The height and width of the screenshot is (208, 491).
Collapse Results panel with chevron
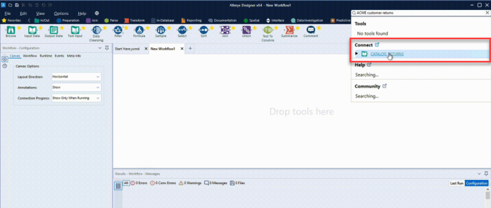point(479,173)
